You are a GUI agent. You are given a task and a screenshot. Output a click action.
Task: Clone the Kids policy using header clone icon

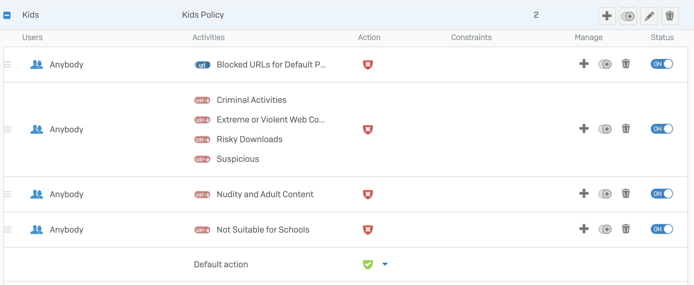tap(628, 16)
